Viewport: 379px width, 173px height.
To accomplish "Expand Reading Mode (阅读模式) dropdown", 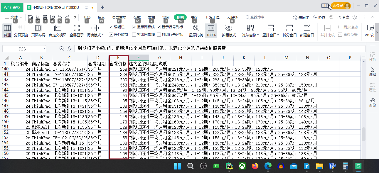I will point(102,35).
